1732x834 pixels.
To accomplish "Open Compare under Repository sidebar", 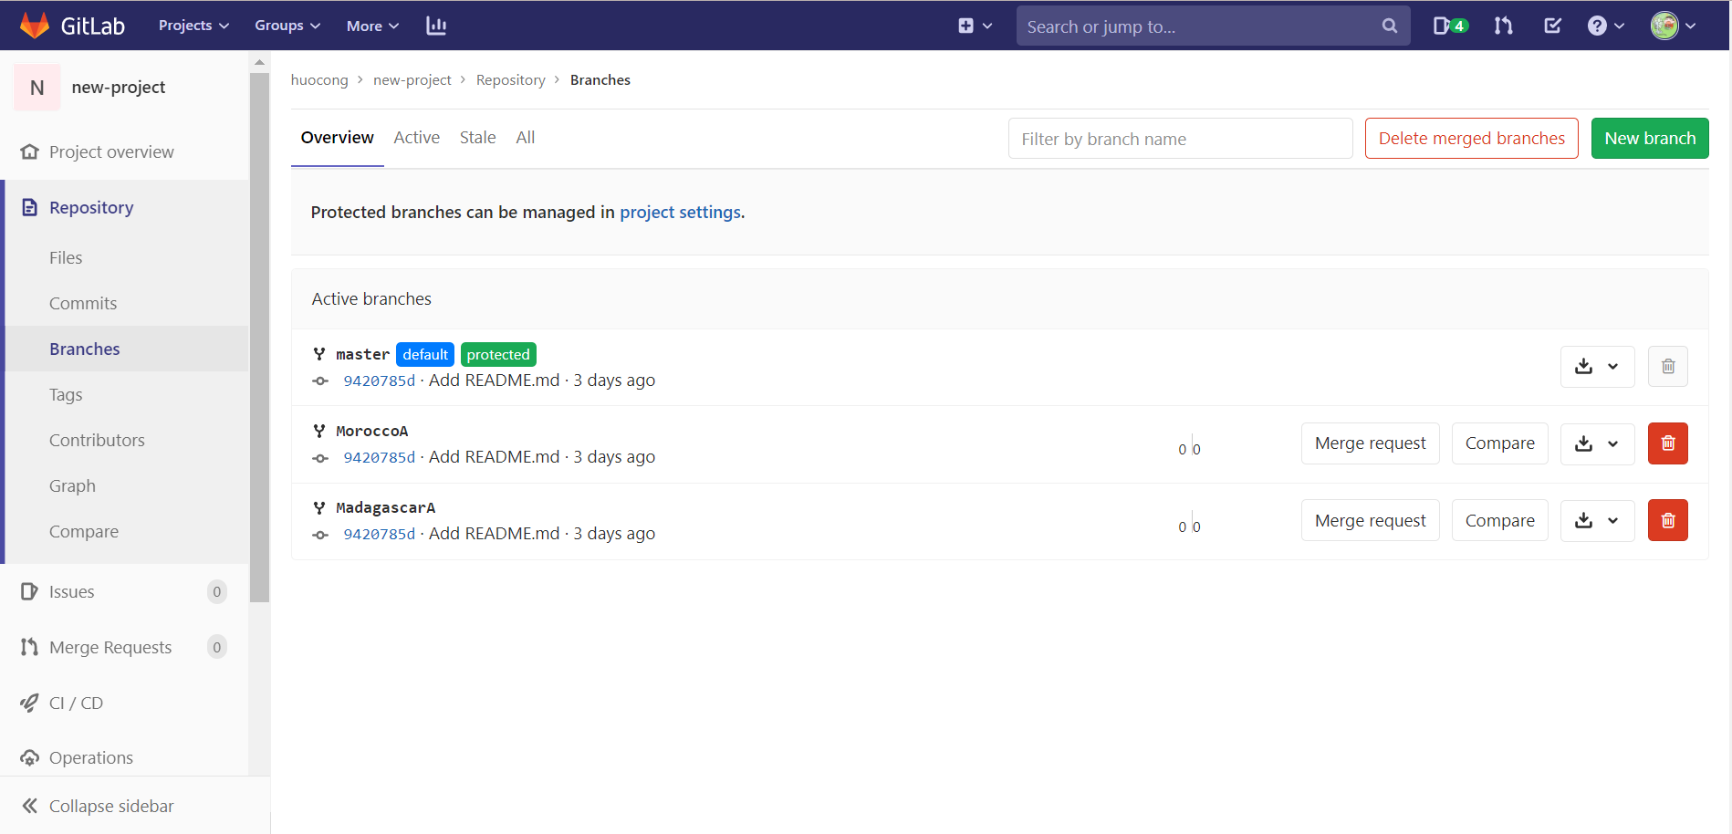I will click(x=84, y=531).
